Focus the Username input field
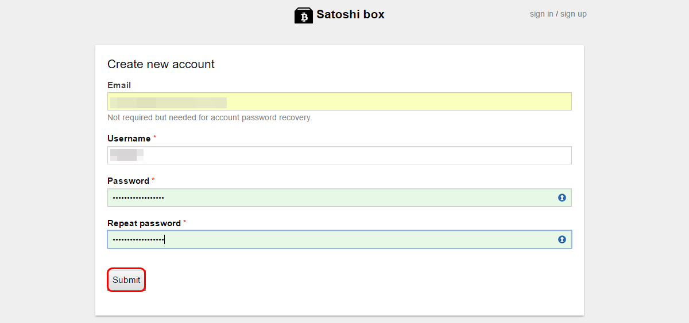Viewport: 689px width, 323px height. 339,155
